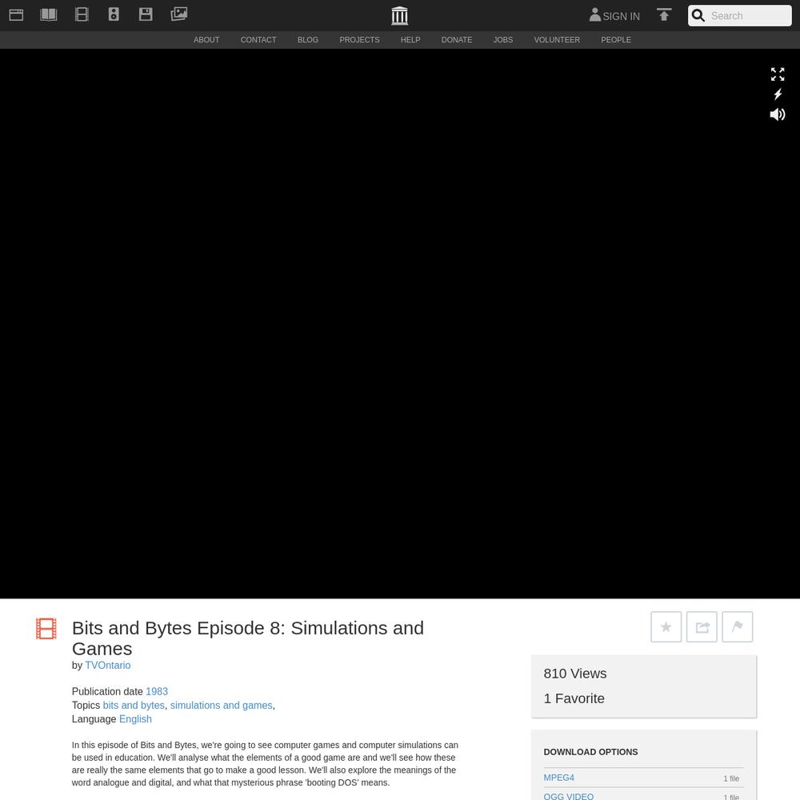Click the '810 Views' count text
Screen dimensions: 800x800
tap(575, 674)
